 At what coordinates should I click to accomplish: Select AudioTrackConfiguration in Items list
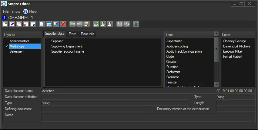coord(184,51)
